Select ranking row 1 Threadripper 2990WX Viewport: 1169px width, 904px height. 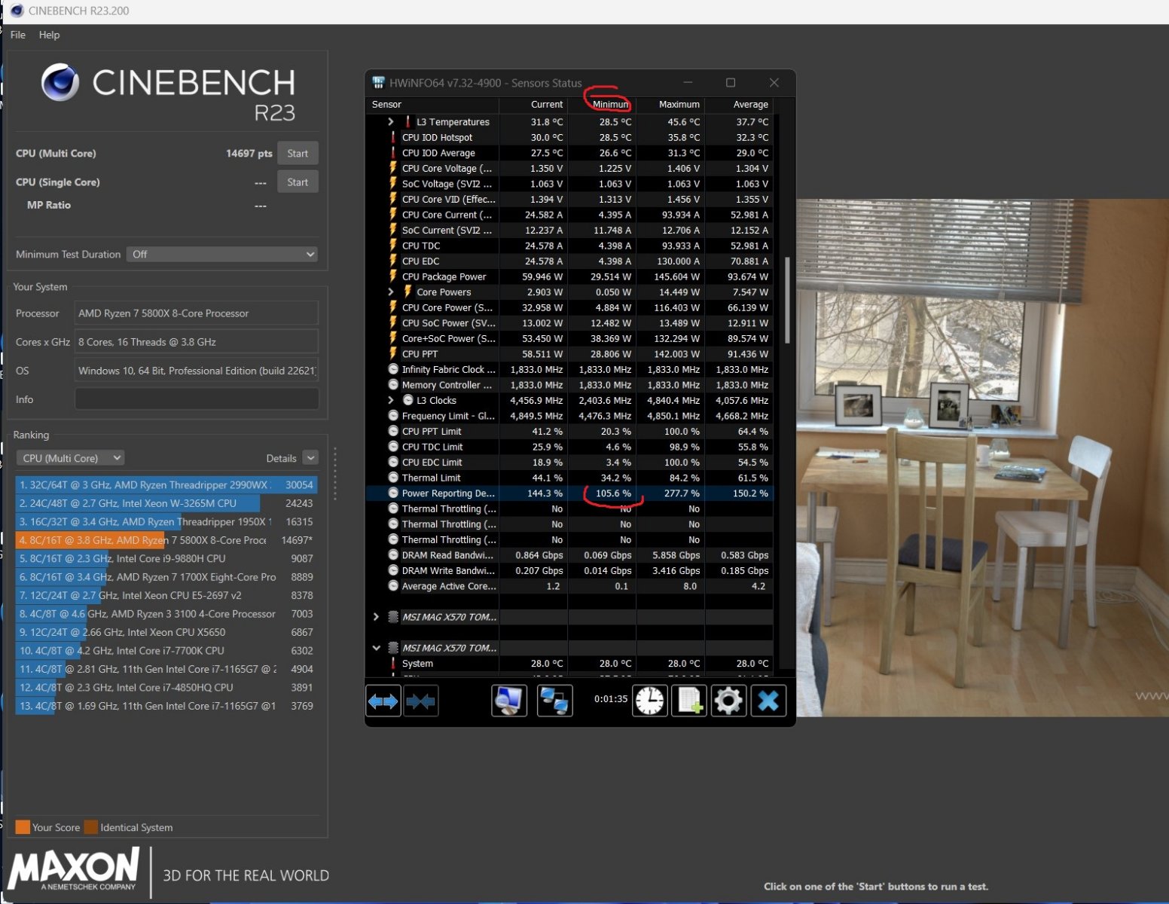(166, 485)
